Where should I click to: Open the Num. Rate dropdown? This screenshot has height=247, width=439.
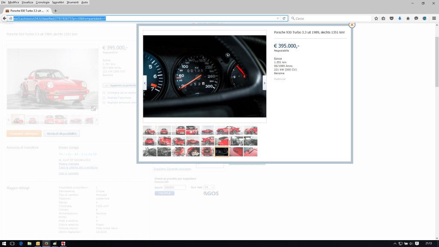coord(209,187)
